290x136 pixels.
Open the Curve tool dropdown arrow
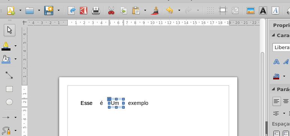pyautogui.click(x=15, y=130)
